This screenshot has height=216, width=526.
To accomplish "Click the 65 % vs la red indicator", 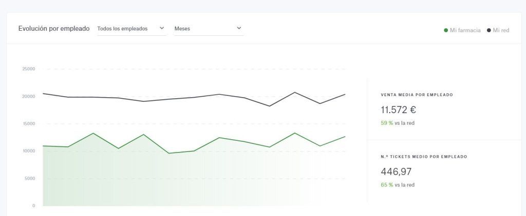I will click(398, 185).
